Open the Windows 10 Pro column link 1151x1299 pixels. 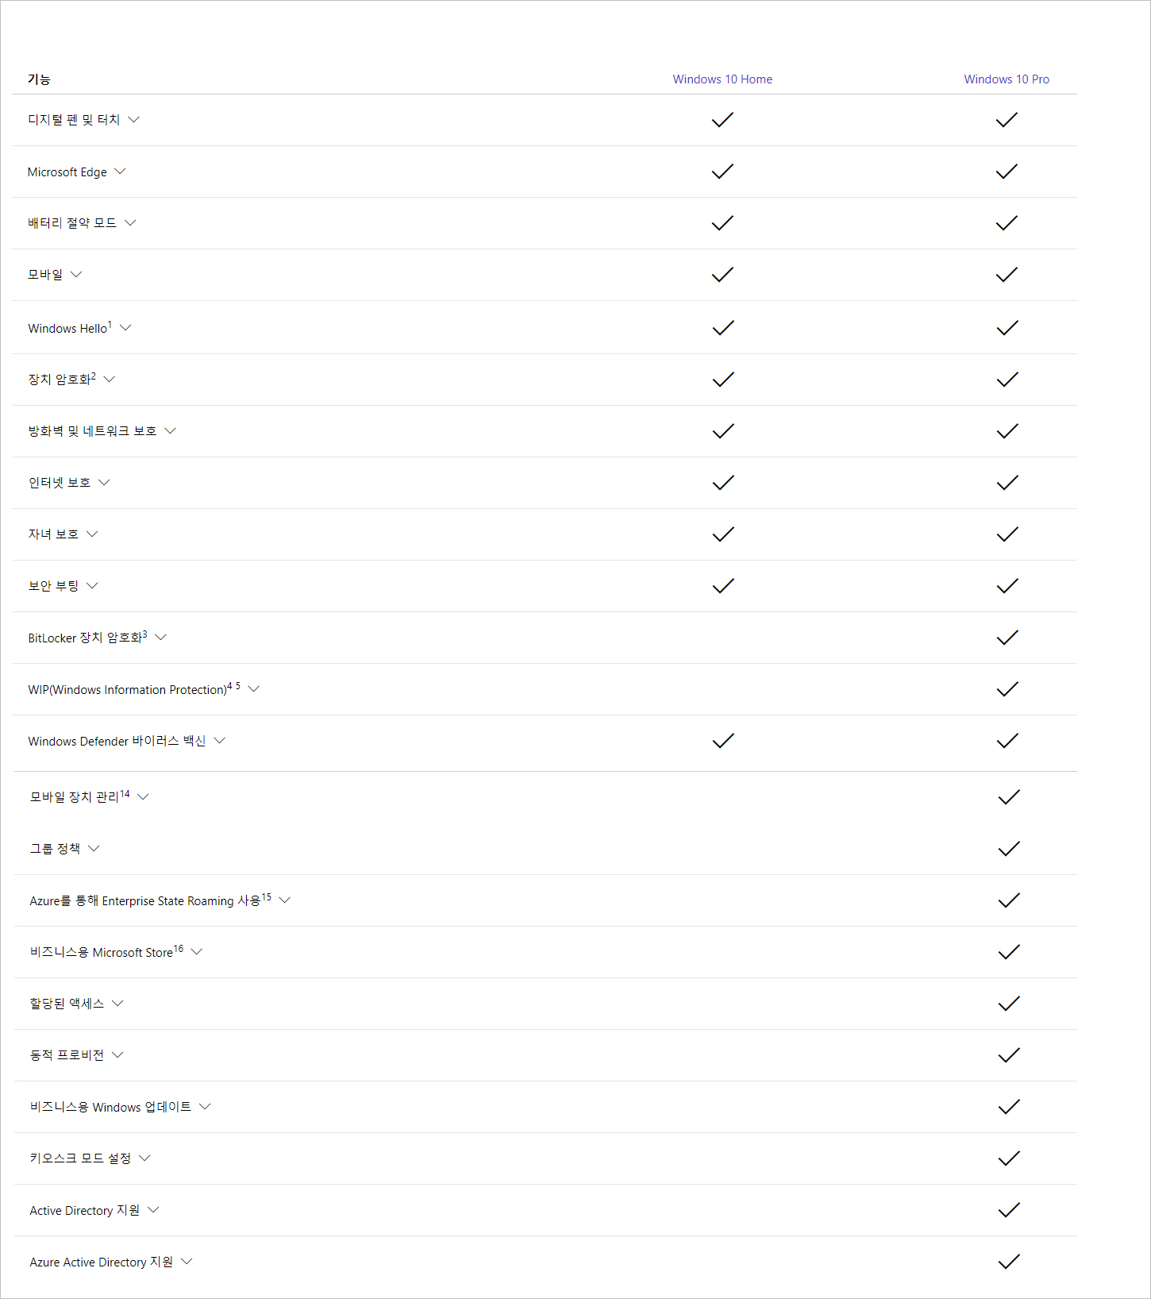point(1007,79)
